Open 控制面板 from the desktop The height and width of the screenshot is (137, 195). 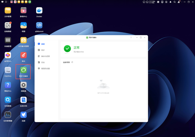point(8,25)
